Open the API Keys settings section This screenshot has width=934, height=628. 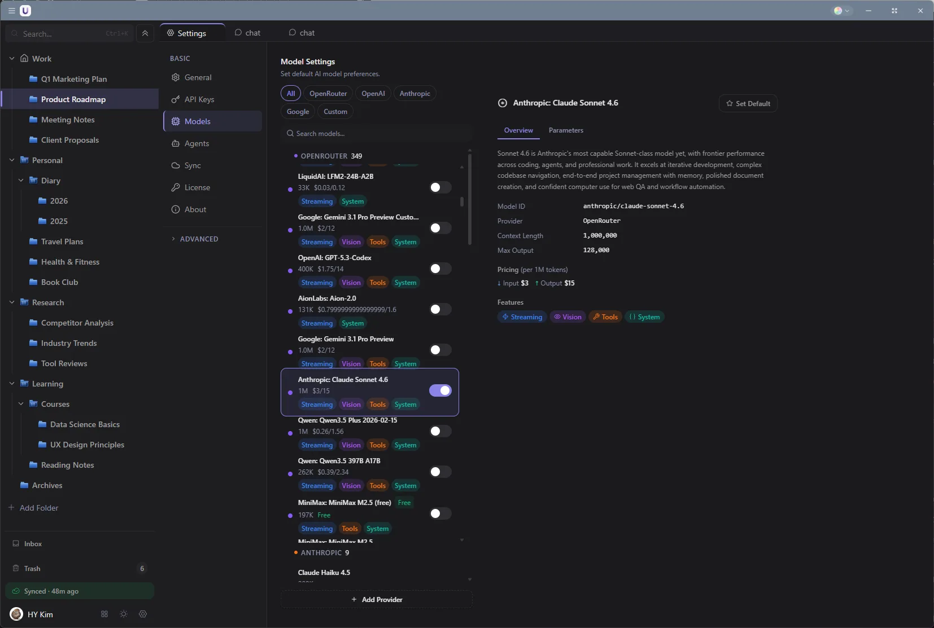point(200,99)
